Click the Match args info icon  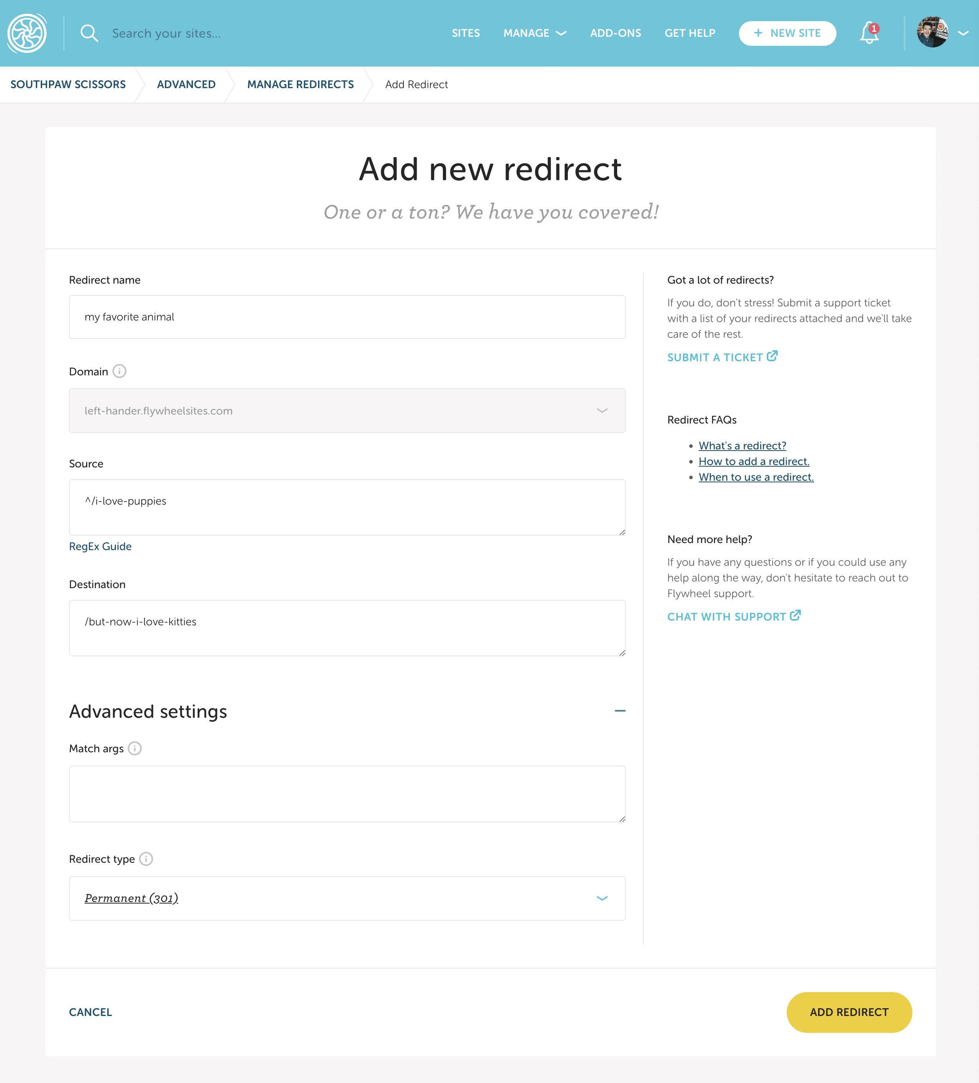coord(135,748)
